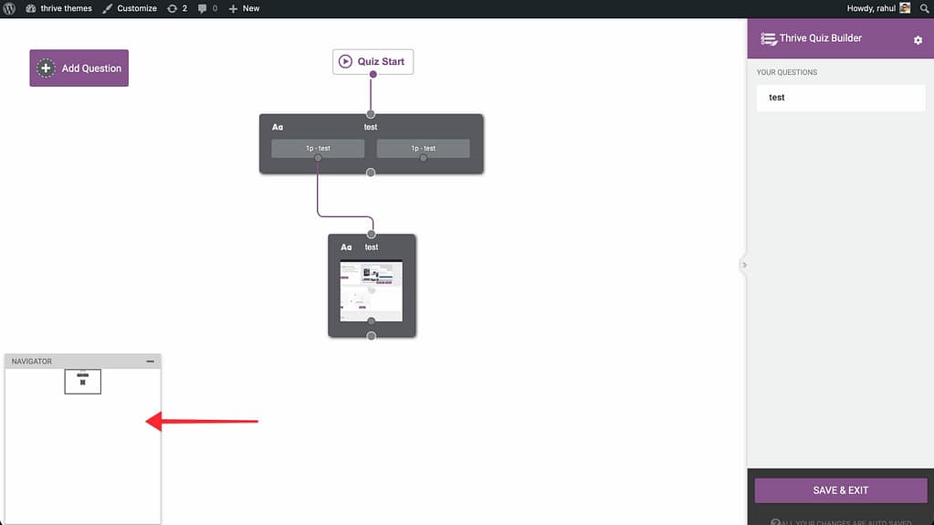934x525 pixels.
Task: Click the SAVE & EXIT button
Action: tap(840, 490)
